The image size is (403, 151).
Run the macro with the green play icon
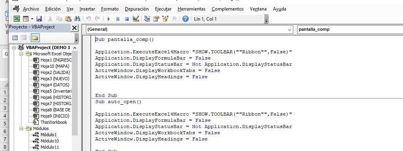click(109, 19)
